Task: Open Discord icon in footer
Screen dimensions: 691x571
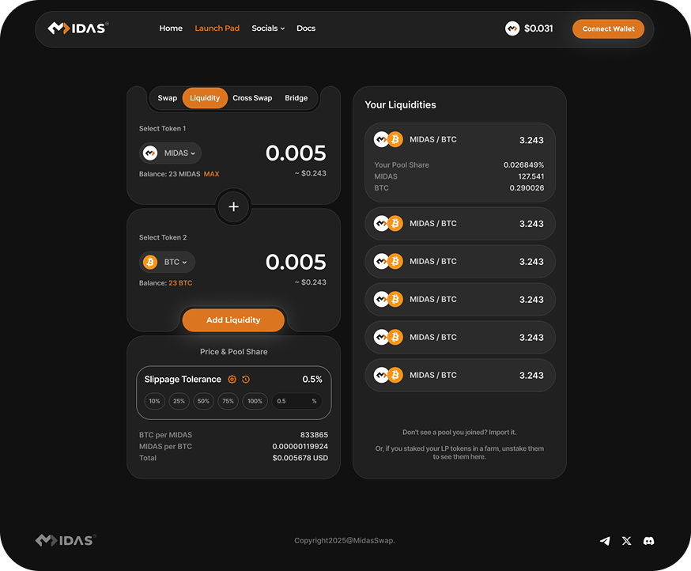Action: pos(648,541)
